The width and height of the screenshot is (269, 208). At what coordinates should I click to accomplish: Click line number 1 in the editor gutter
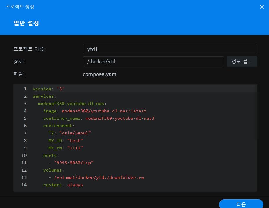pos(25,89)
